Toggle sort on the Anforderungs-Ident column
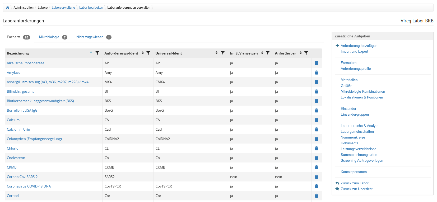The width and height of the screenshot is (437, 202). point(143,53)
